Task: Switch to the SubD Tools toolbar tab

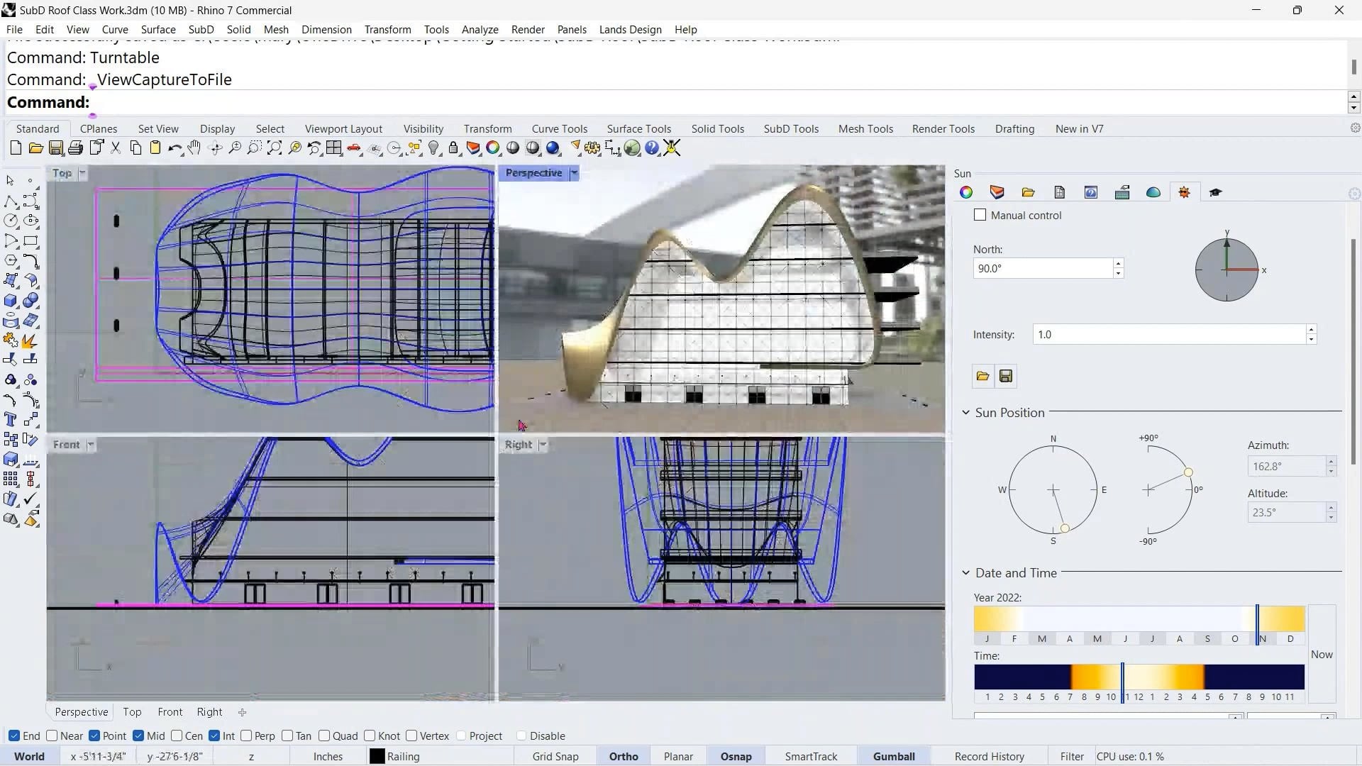Action: (x=791, y=129)
